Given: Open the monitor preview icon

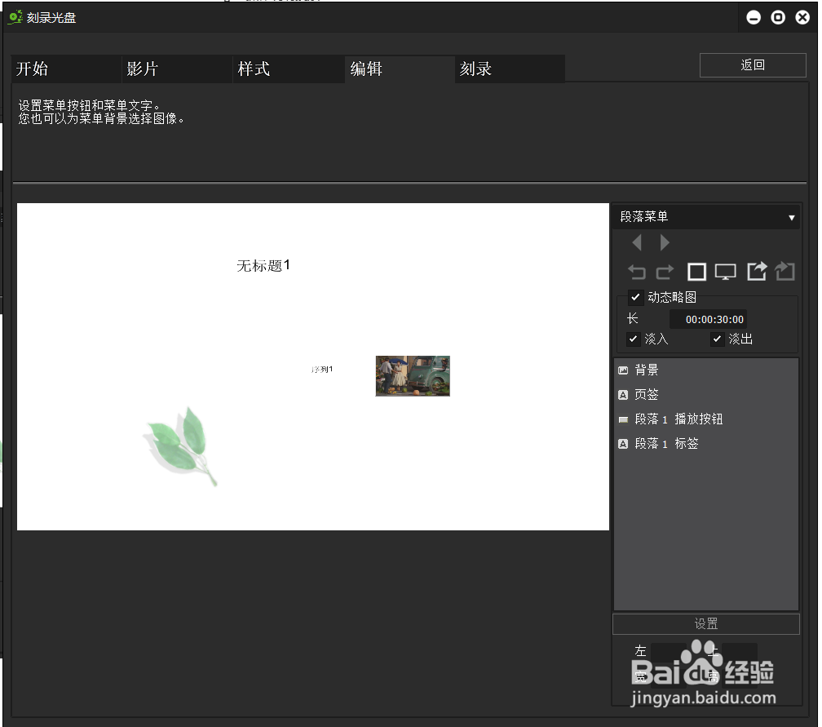Looking at the screenshot, I should pos(726,272).
